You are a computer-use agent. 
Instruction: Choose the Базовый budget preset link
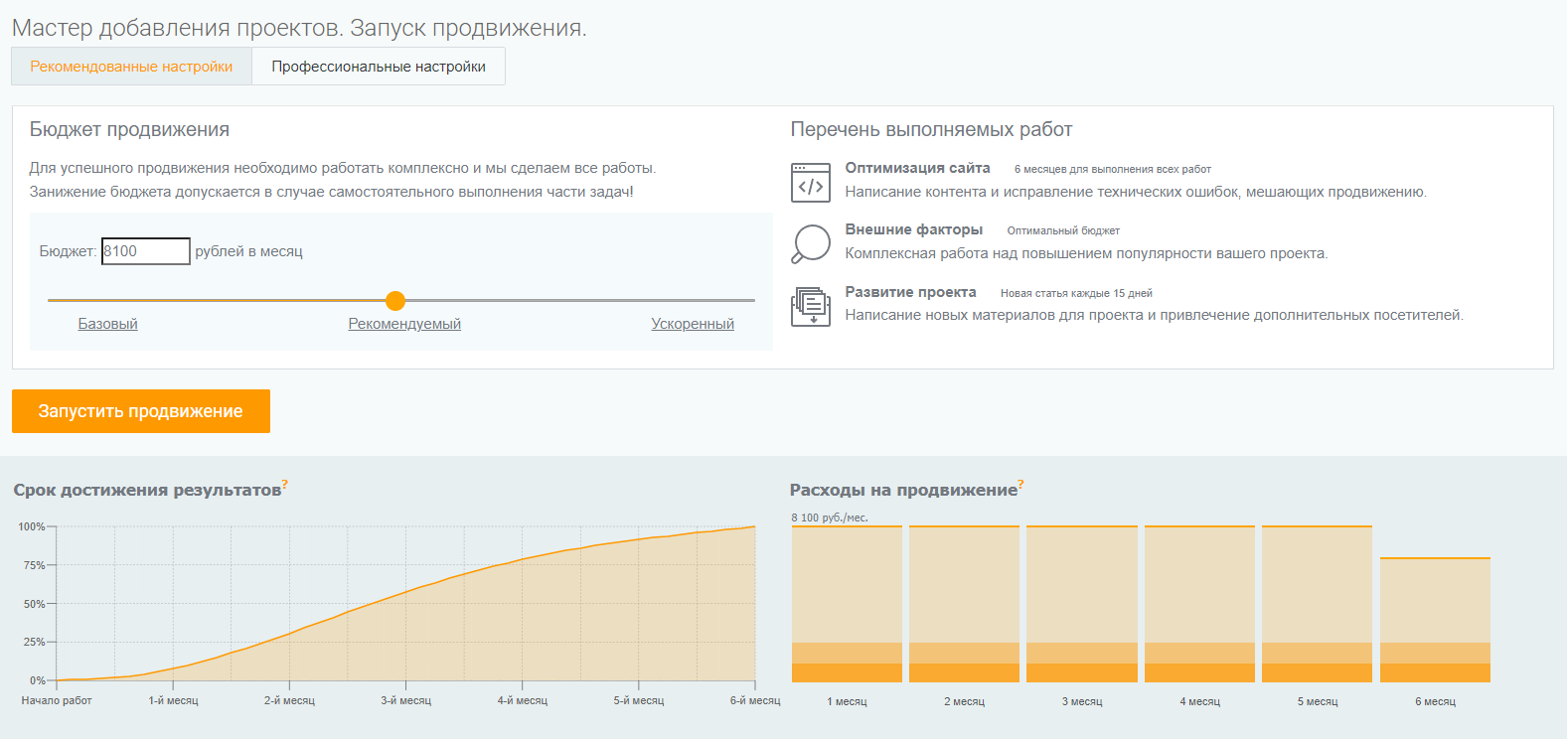pyautogui.click(x=108, y=324)
